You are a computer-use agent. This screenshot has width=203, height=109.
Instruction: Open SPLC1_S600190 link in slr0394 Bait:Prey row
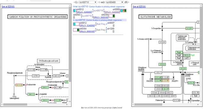pos(87,31)
